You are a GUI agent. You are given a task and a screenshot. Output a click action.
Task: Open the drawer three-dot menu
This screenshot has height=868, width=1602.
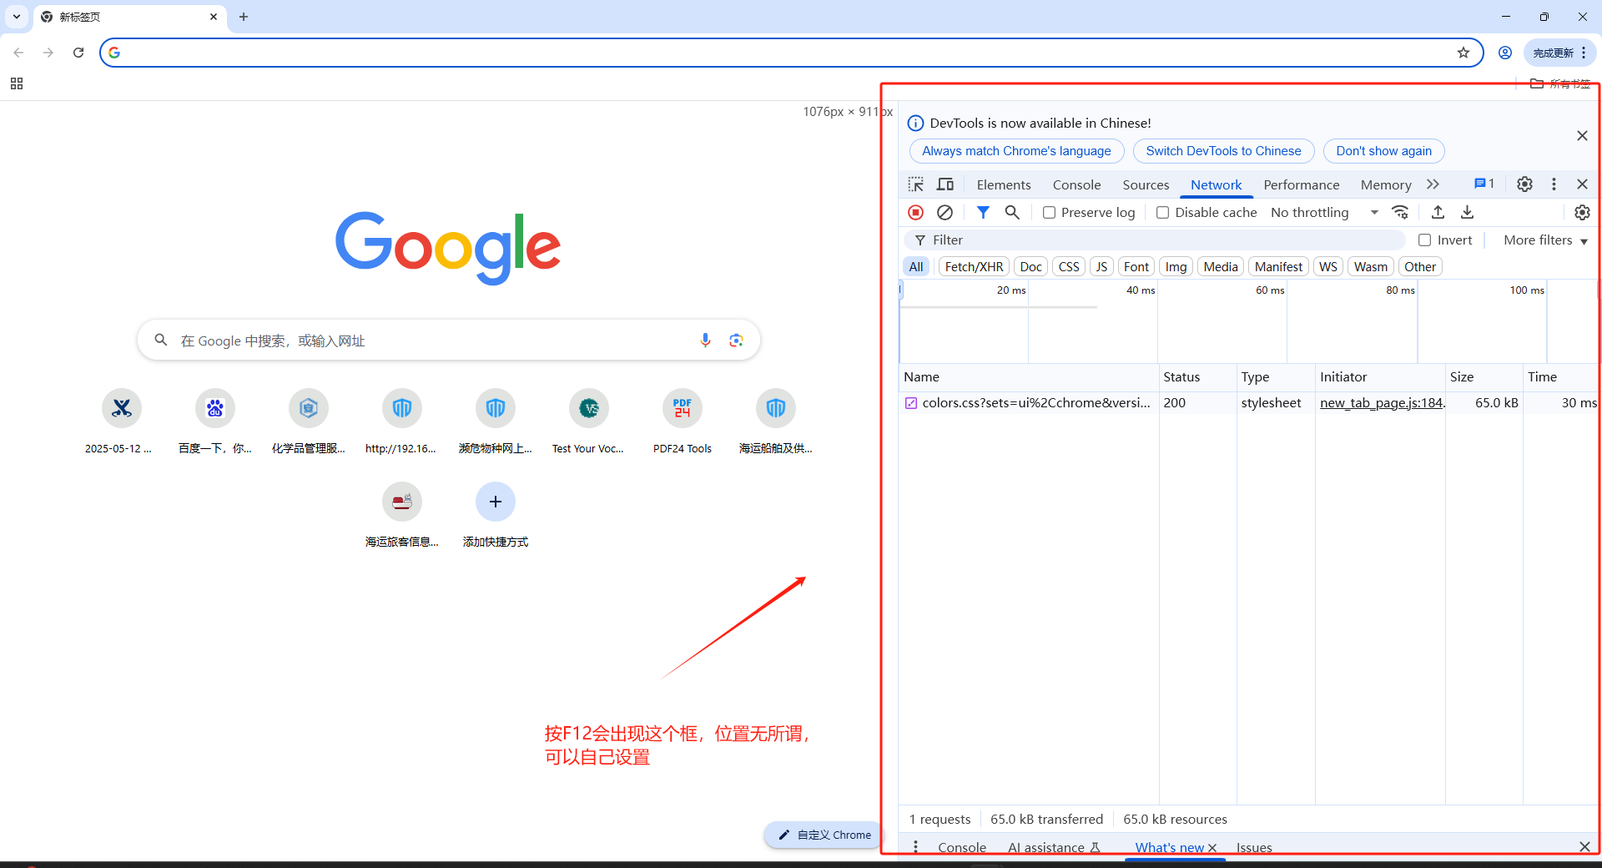click(915, 847)
